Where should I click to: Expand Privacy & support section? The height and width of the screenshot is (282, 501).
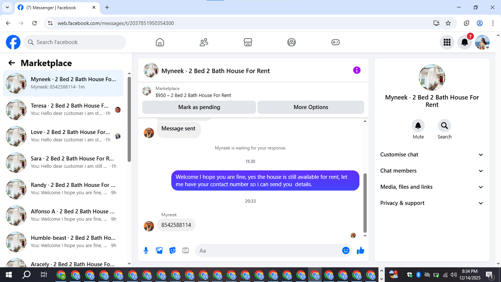pos(432,203)
